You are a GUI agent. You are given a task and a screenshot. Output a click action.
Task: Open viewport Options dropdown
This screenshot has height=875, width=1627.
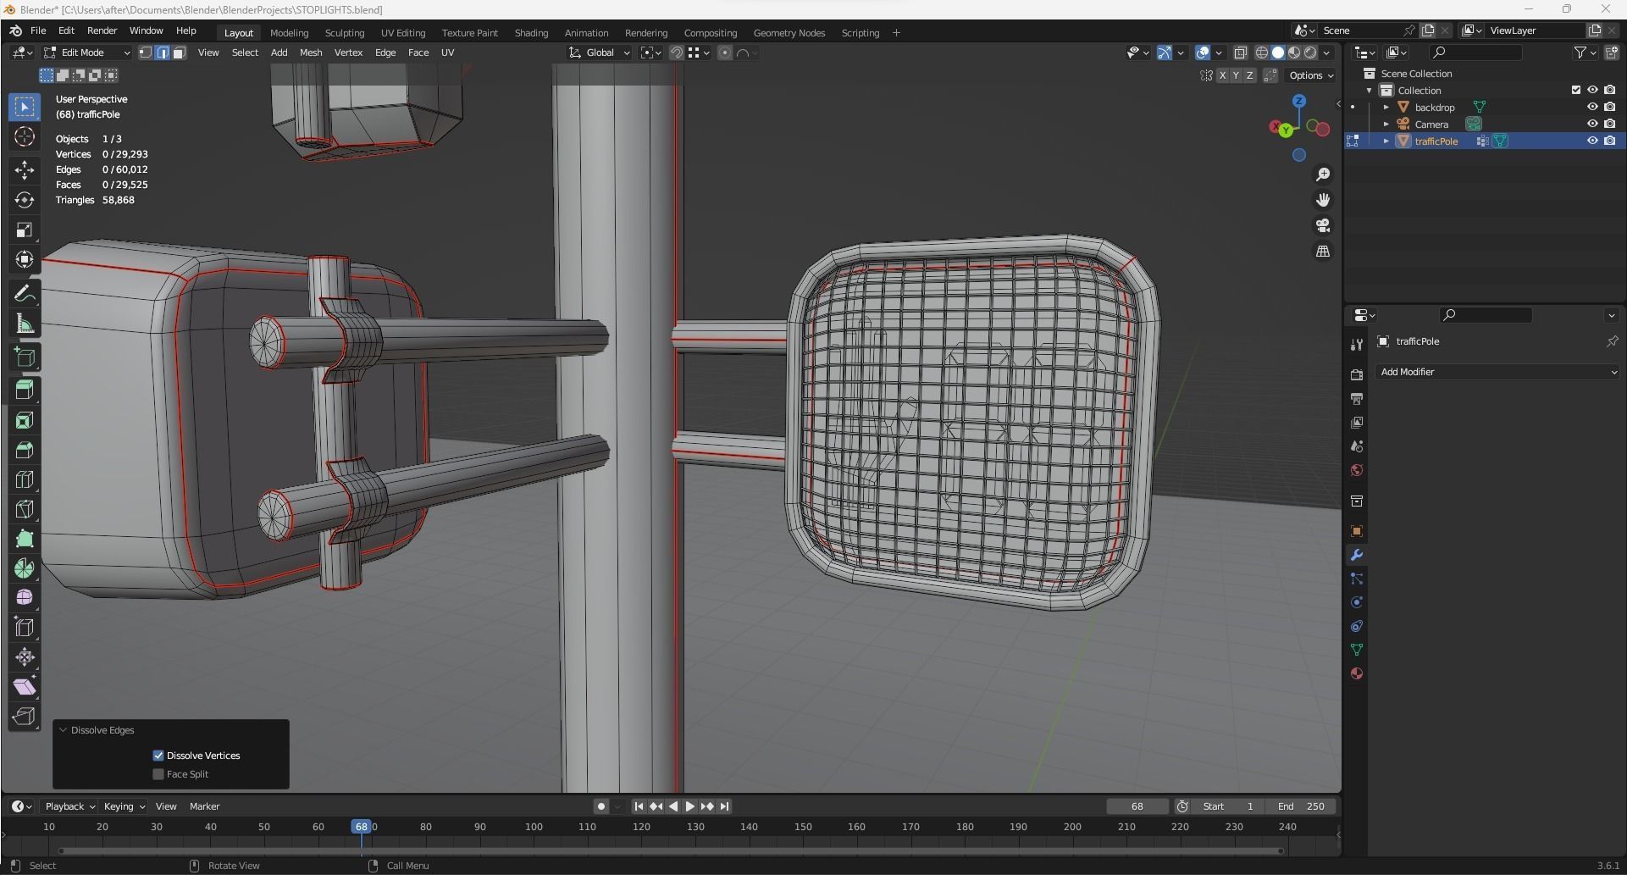click(1311, 75)
